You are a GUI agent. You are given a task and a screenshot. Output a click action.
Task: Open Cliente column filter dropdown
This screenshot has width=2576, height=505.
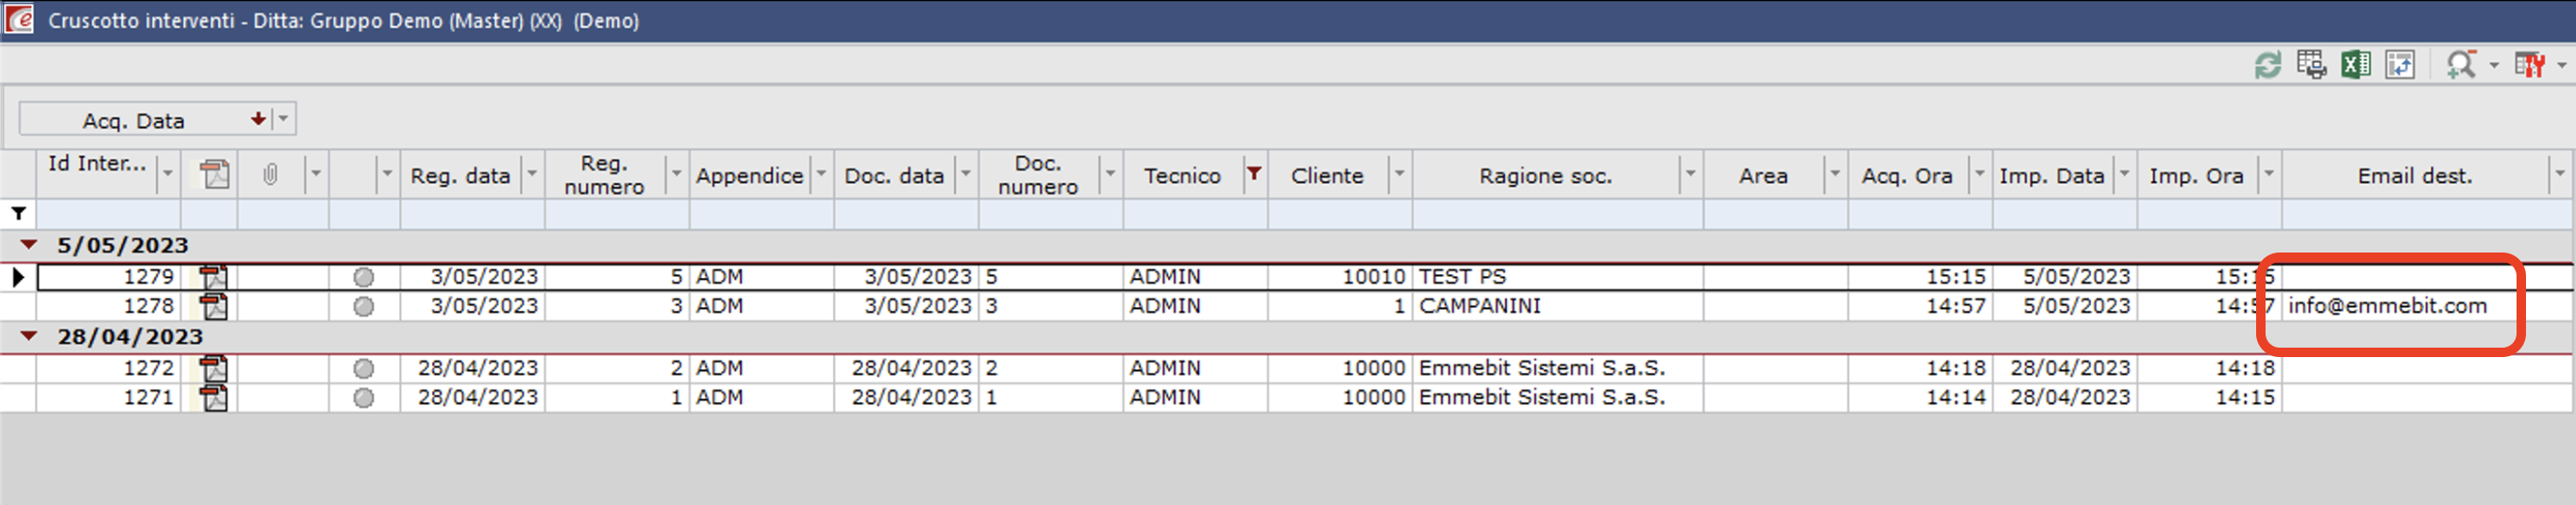(x=1399, y=174)
